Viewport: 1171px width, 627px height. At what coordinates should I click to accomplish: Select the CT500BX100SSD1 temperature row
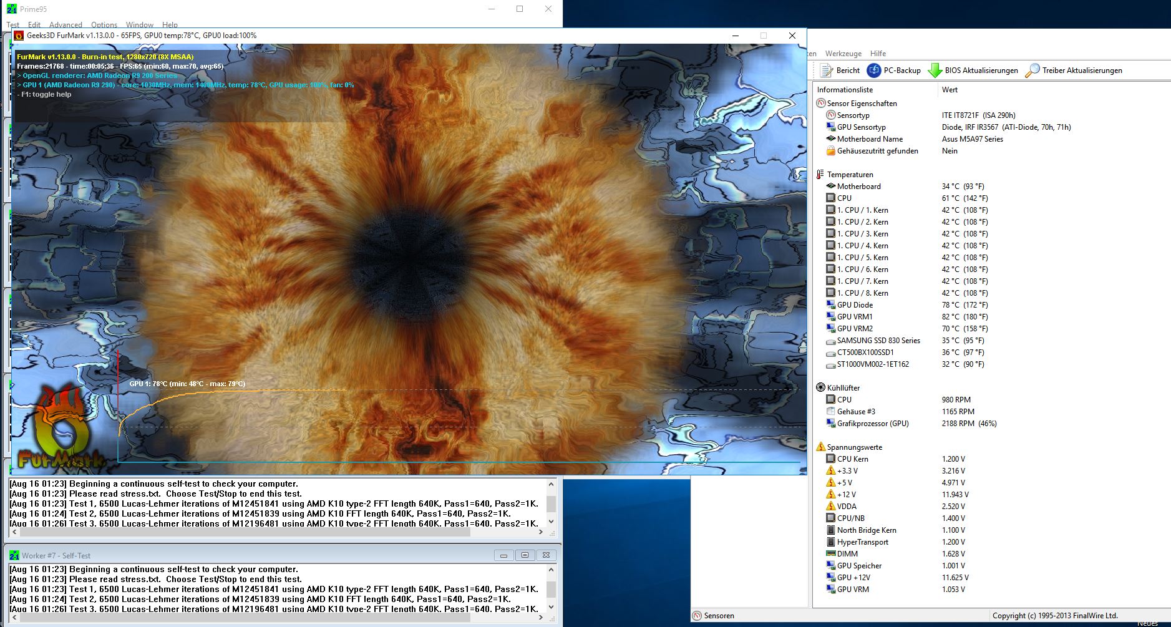(991, 352)
